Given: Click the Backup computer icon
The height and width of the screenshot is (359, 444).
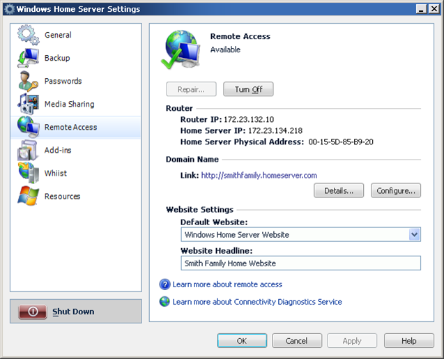Looking at the screenshot, I should click(28, 58).
